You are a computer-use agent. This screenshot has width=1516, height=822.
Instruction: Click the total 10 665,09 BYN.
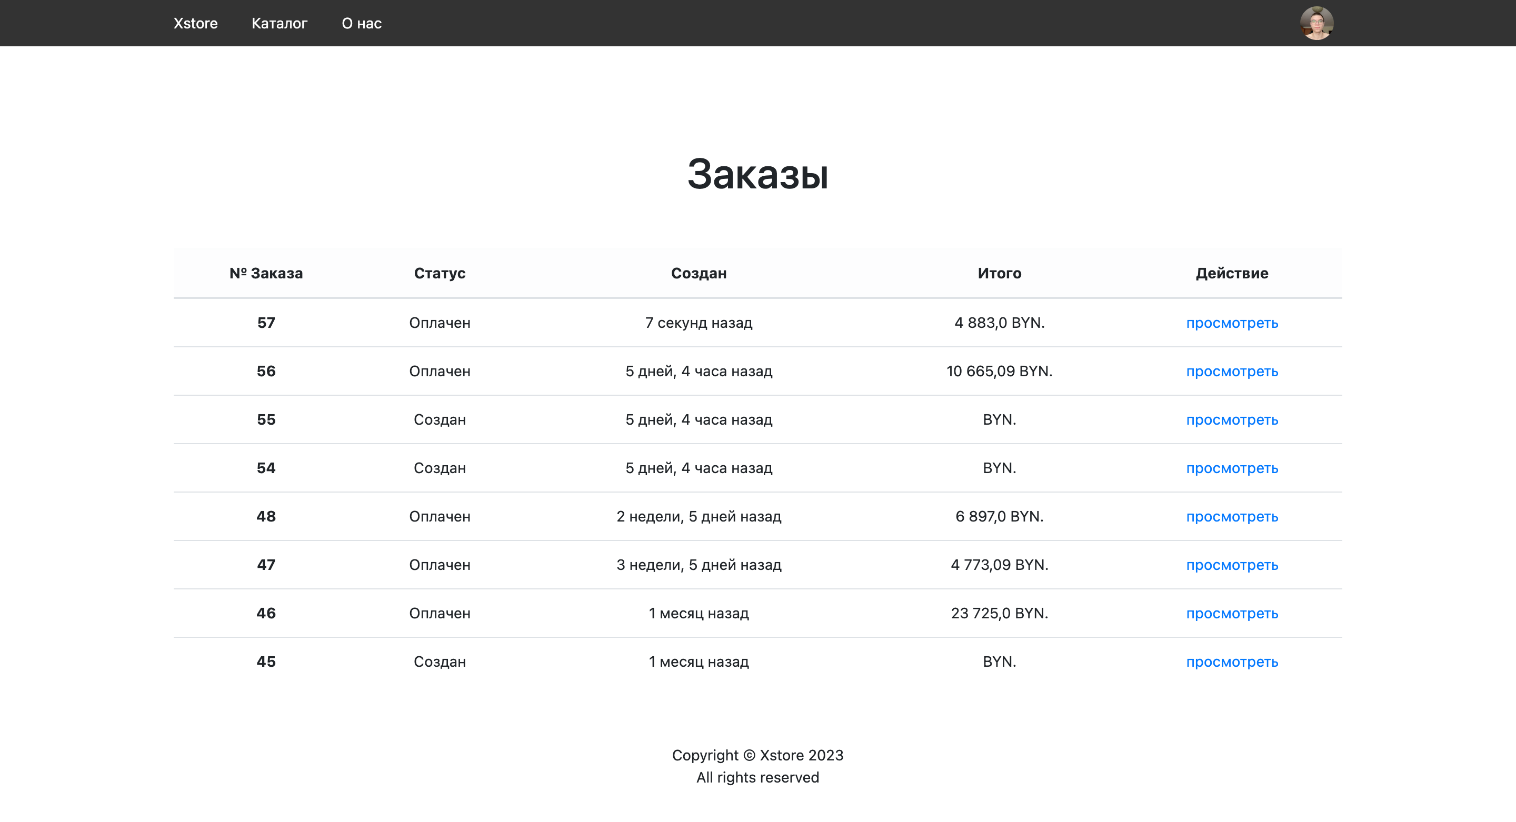tap(999, 370)
